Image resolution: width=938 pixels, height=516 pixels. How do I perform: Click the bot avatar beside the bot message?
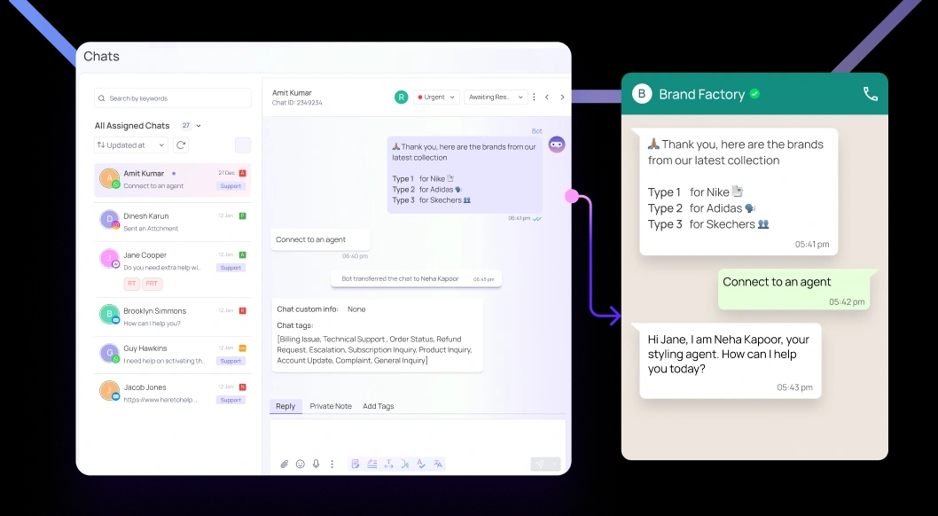coord(557,144)
